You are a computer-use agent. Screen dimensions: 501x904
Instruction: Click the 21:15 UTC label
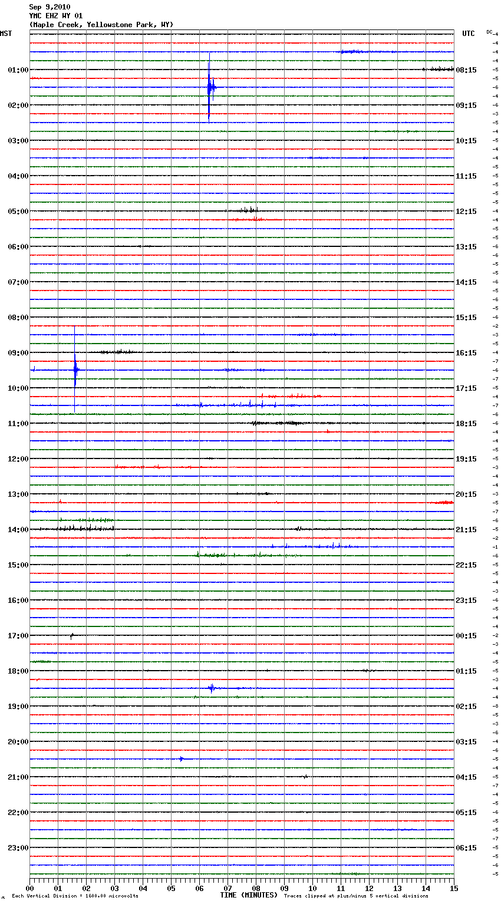pos(466,530)
